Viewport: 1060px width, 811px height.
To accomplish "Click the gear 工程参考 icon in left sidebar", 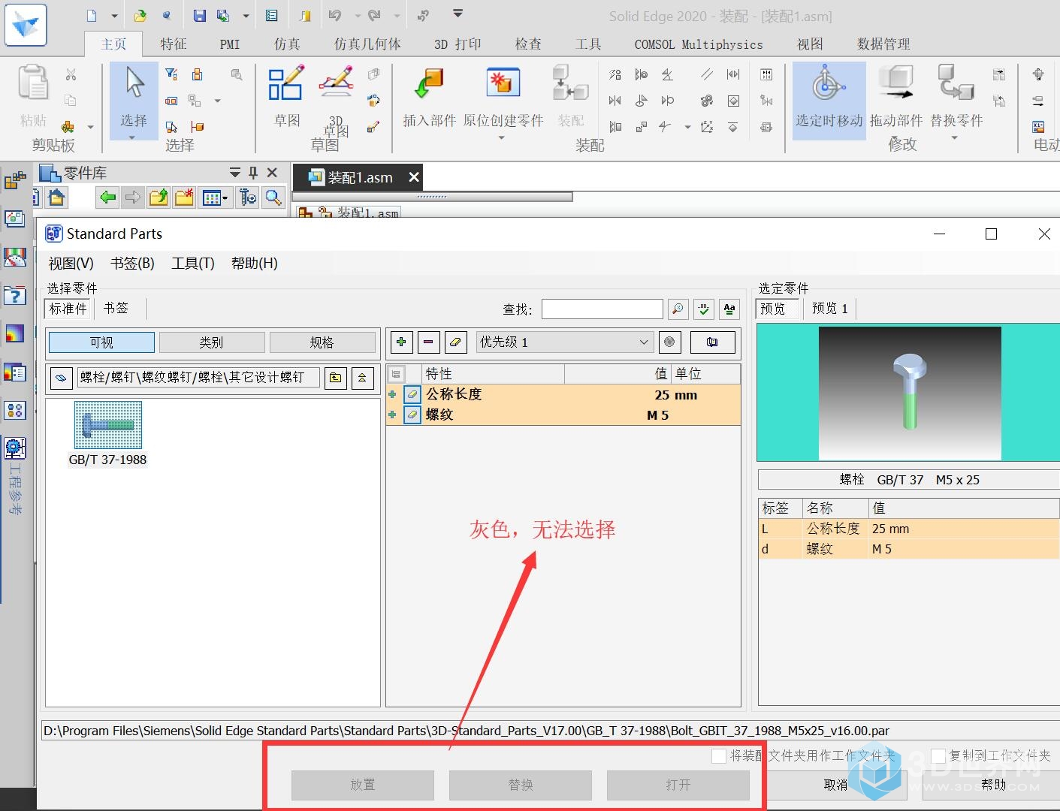I will pyautogui.click(x=14, y=448).
